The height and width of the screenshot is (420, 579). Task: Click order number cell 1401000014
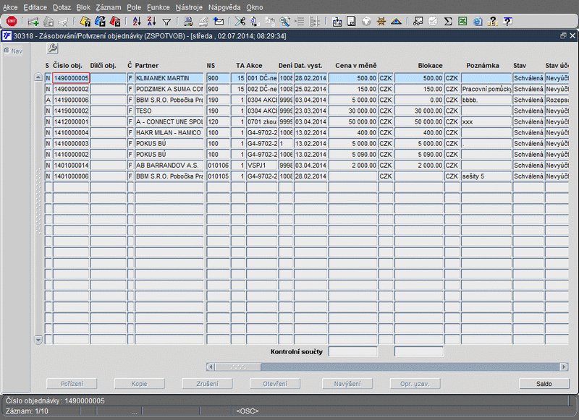[71, 166]
